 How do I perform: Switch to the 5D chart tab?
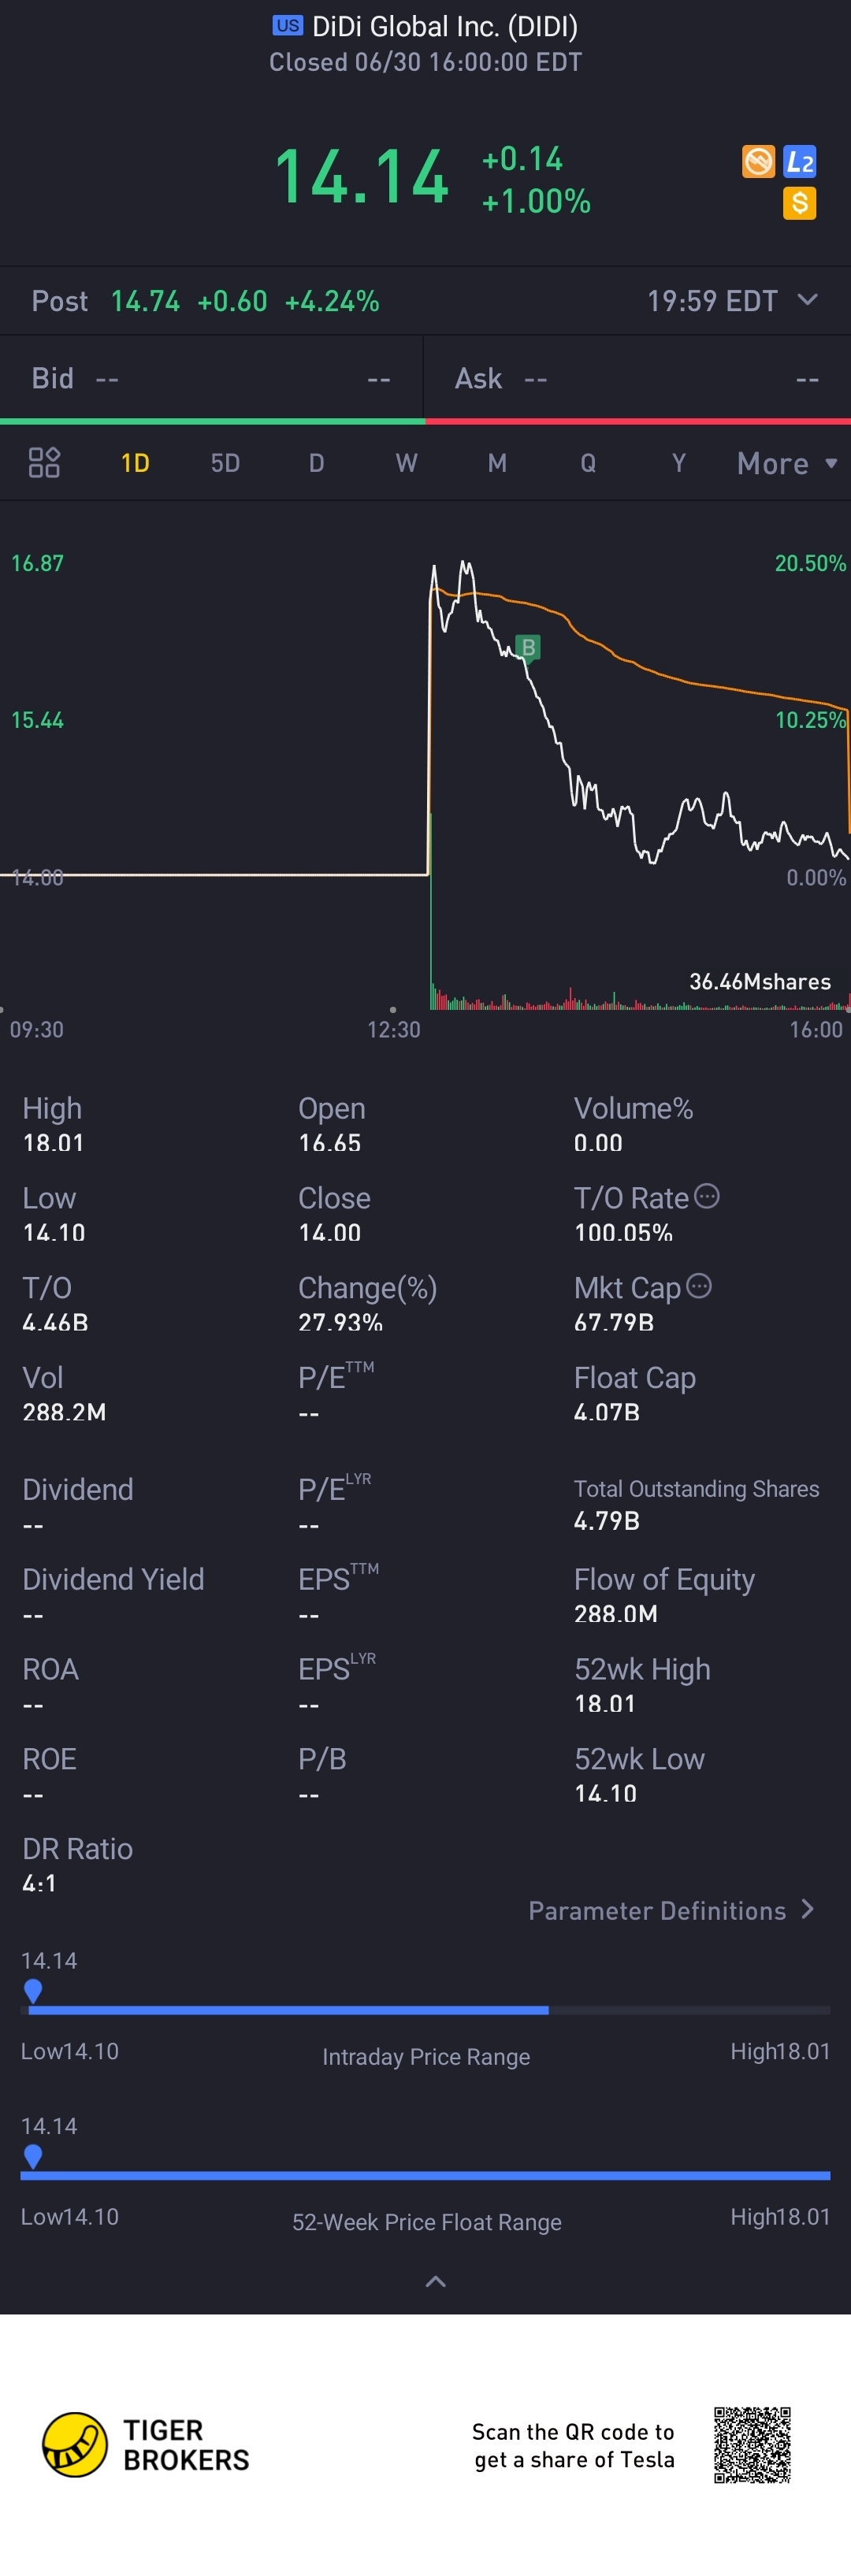tap(225, 463)
